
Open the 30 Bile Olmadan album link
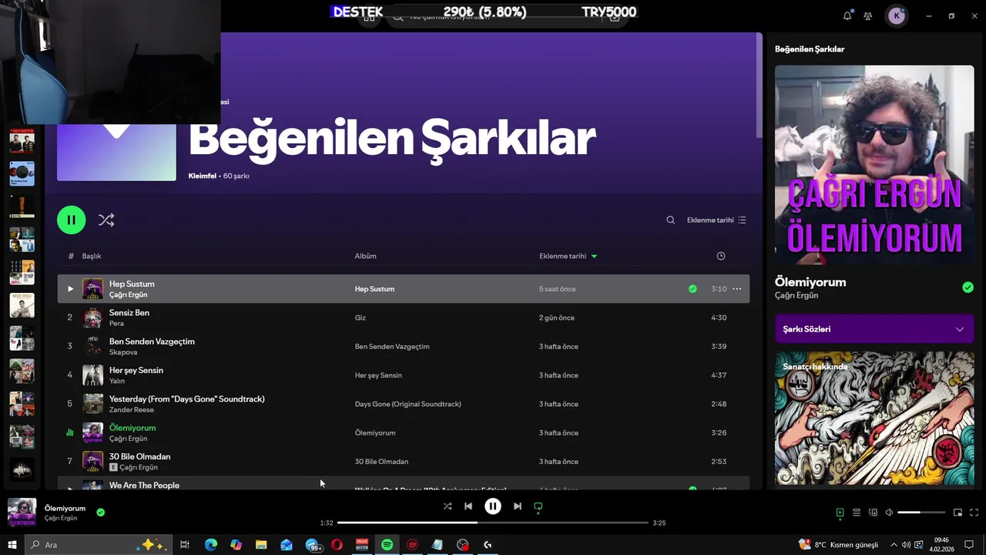[381, 462]
